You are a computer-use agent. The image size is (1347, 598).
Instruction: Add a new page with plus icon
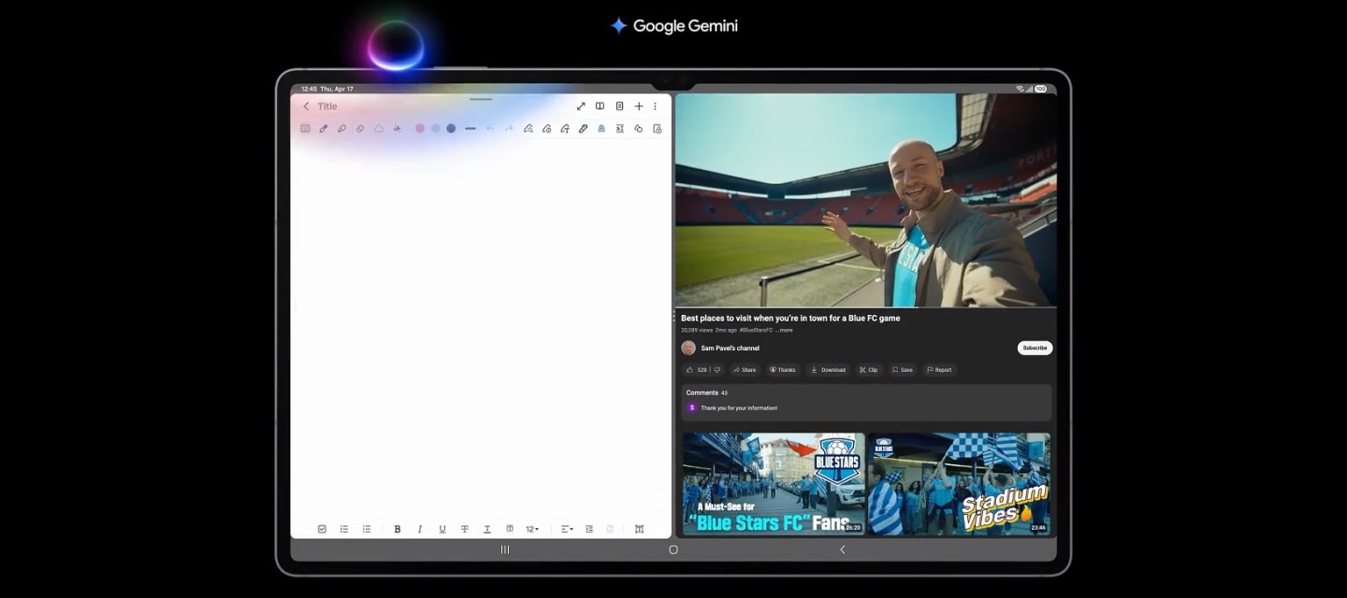pos(639,107)
